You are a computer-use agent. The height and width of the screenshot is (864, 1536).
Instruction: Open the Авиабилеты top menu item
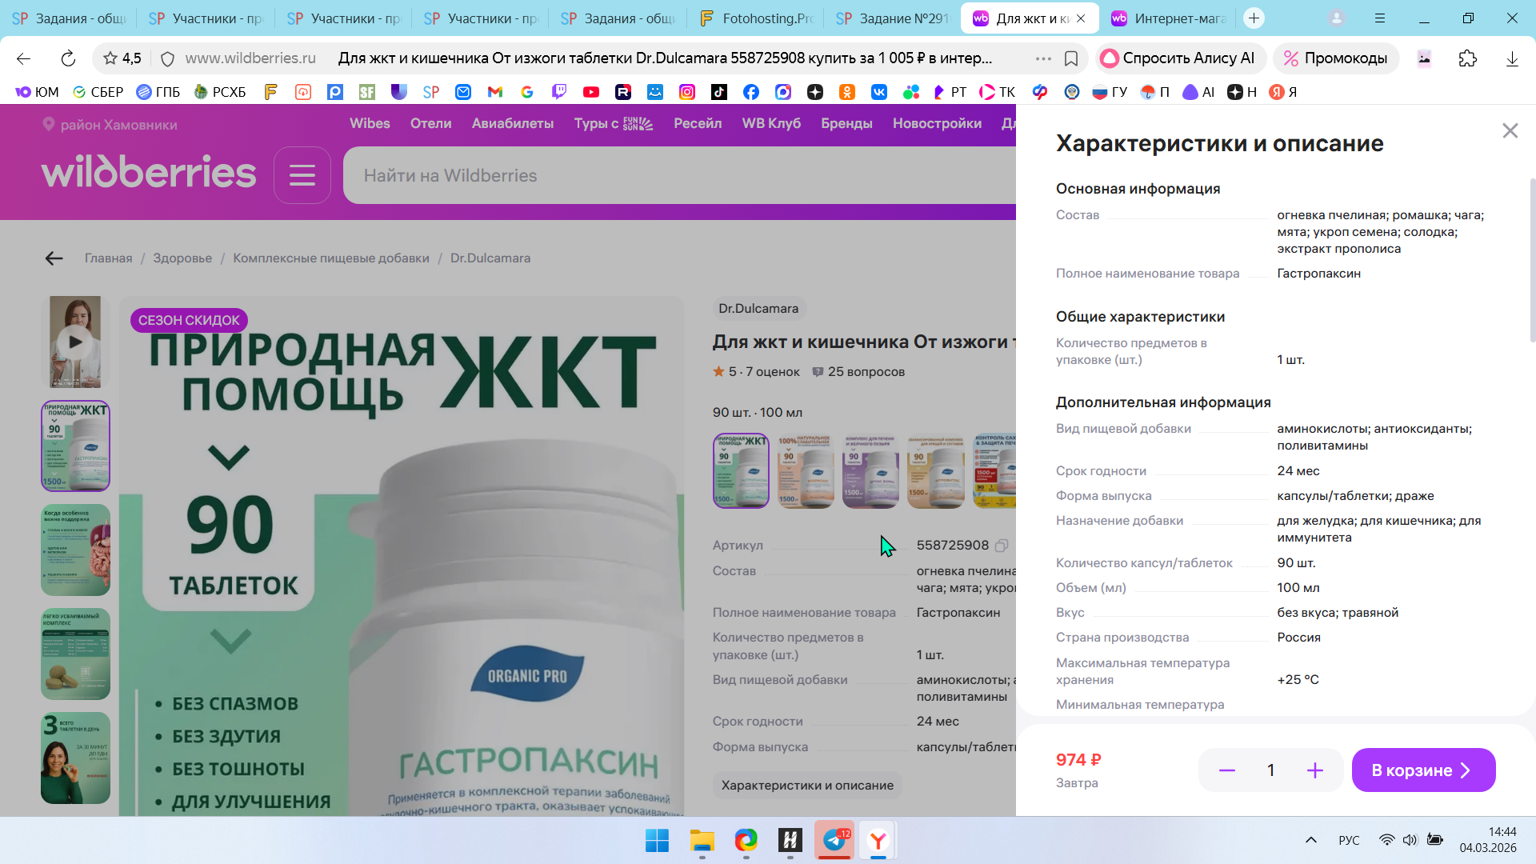point(512,123)
